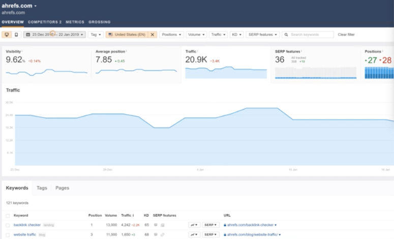
Task: Click Traffic column sort arrow
Action: (133, 215)
